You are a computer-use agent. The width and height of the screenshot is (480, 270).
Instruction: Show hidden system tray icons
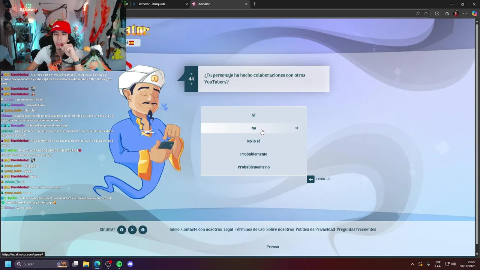(412, 264)
